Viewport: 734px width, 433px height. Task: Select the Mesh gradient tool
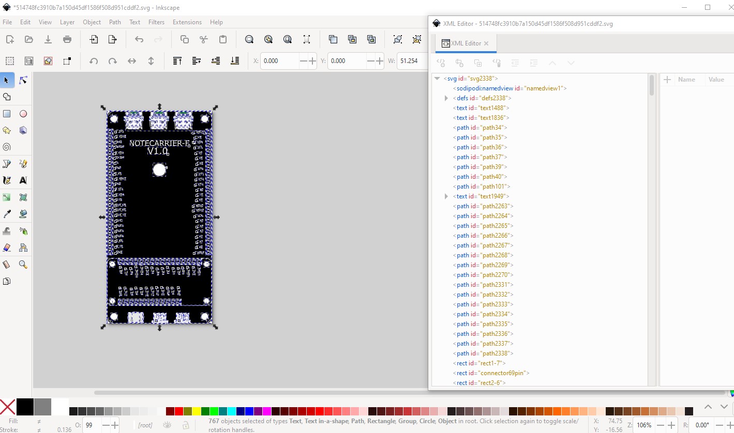point(23,197)
